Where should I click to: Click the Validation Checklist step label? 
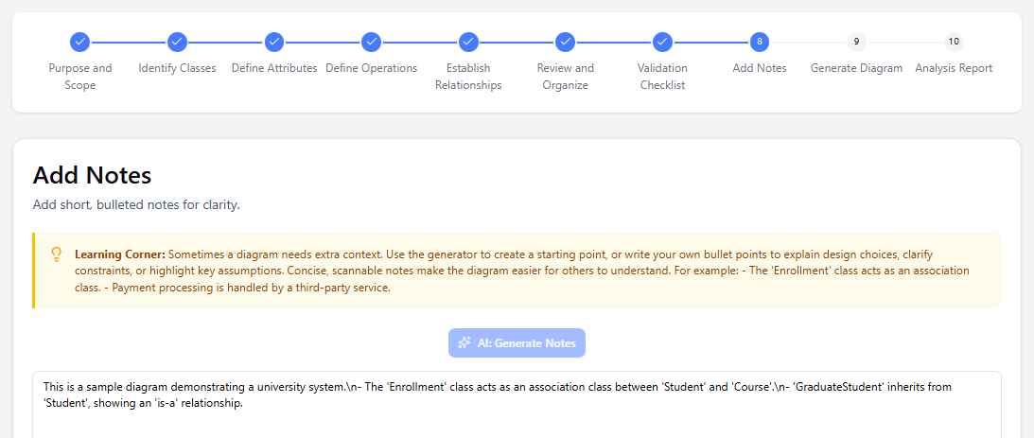(x=662, y=77)
